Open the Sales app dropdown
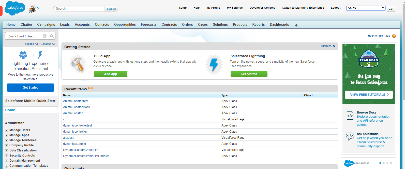 pyautogui.click(x=366, y=8)
